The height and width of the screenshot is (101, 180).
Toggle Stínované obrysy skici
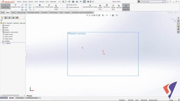click(126, 7)
